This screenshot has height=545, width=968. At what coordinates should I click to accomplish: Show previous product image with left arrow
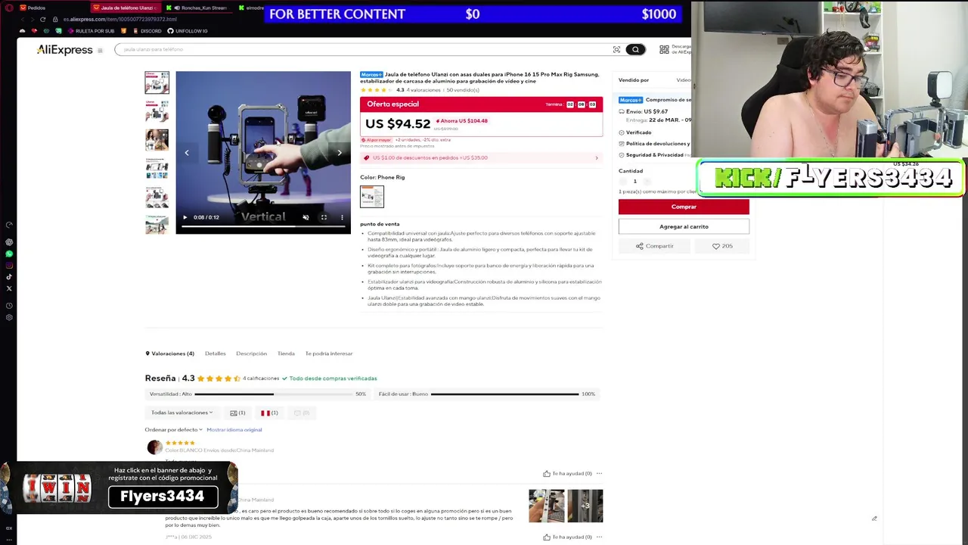point(187,153)
